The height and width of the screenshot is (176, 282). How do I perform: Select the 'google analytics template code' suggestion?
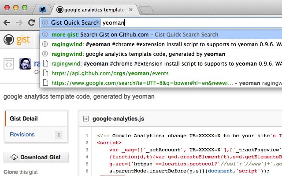point(161,54)
